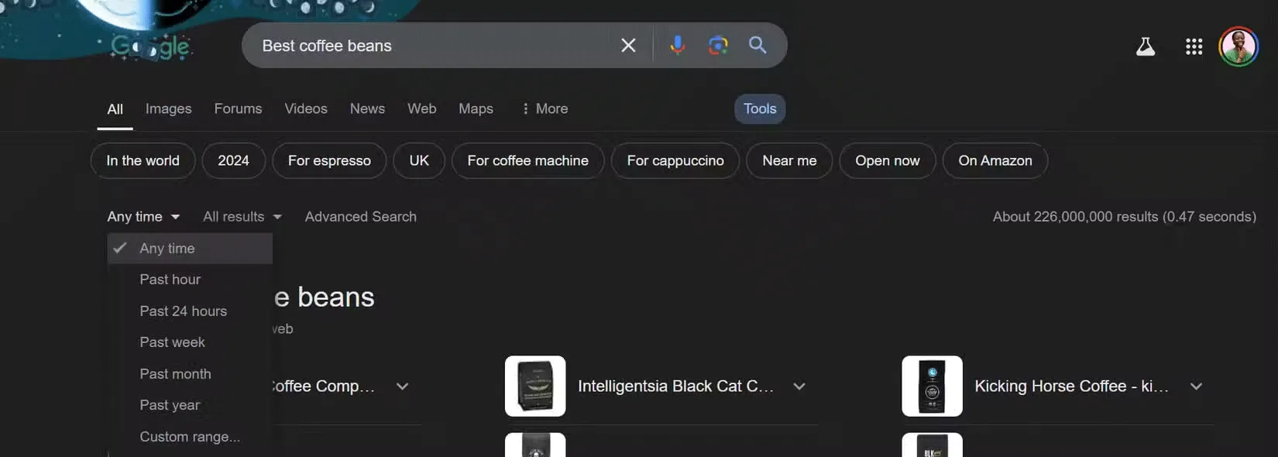Start voice search with the microphone icon

point(677,46)
